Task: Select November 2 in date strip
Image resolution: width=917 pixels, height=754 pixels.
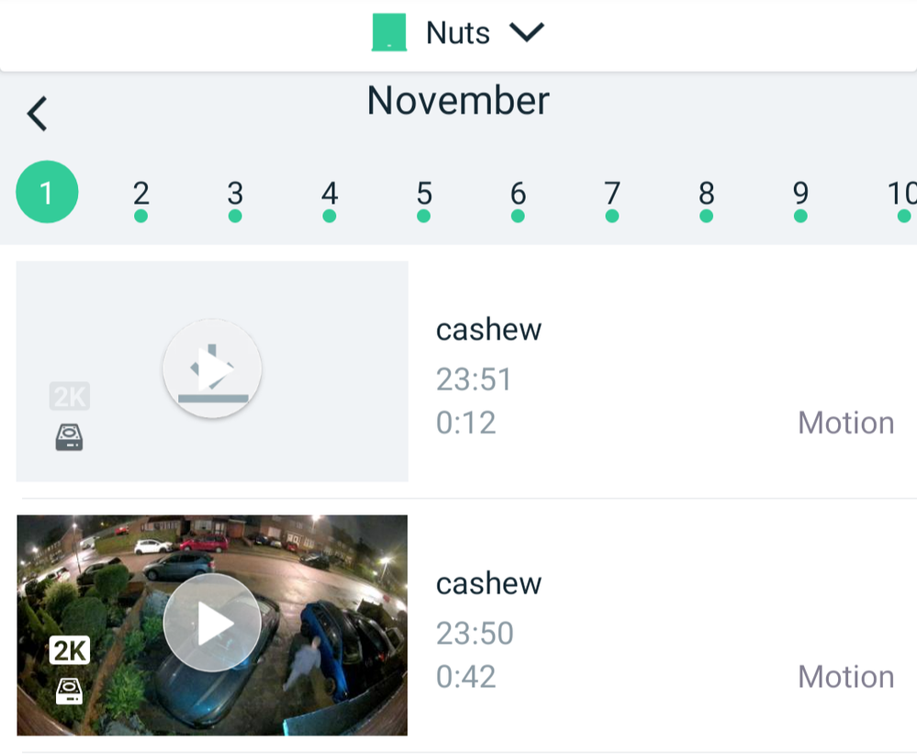Action: point(141,199)
